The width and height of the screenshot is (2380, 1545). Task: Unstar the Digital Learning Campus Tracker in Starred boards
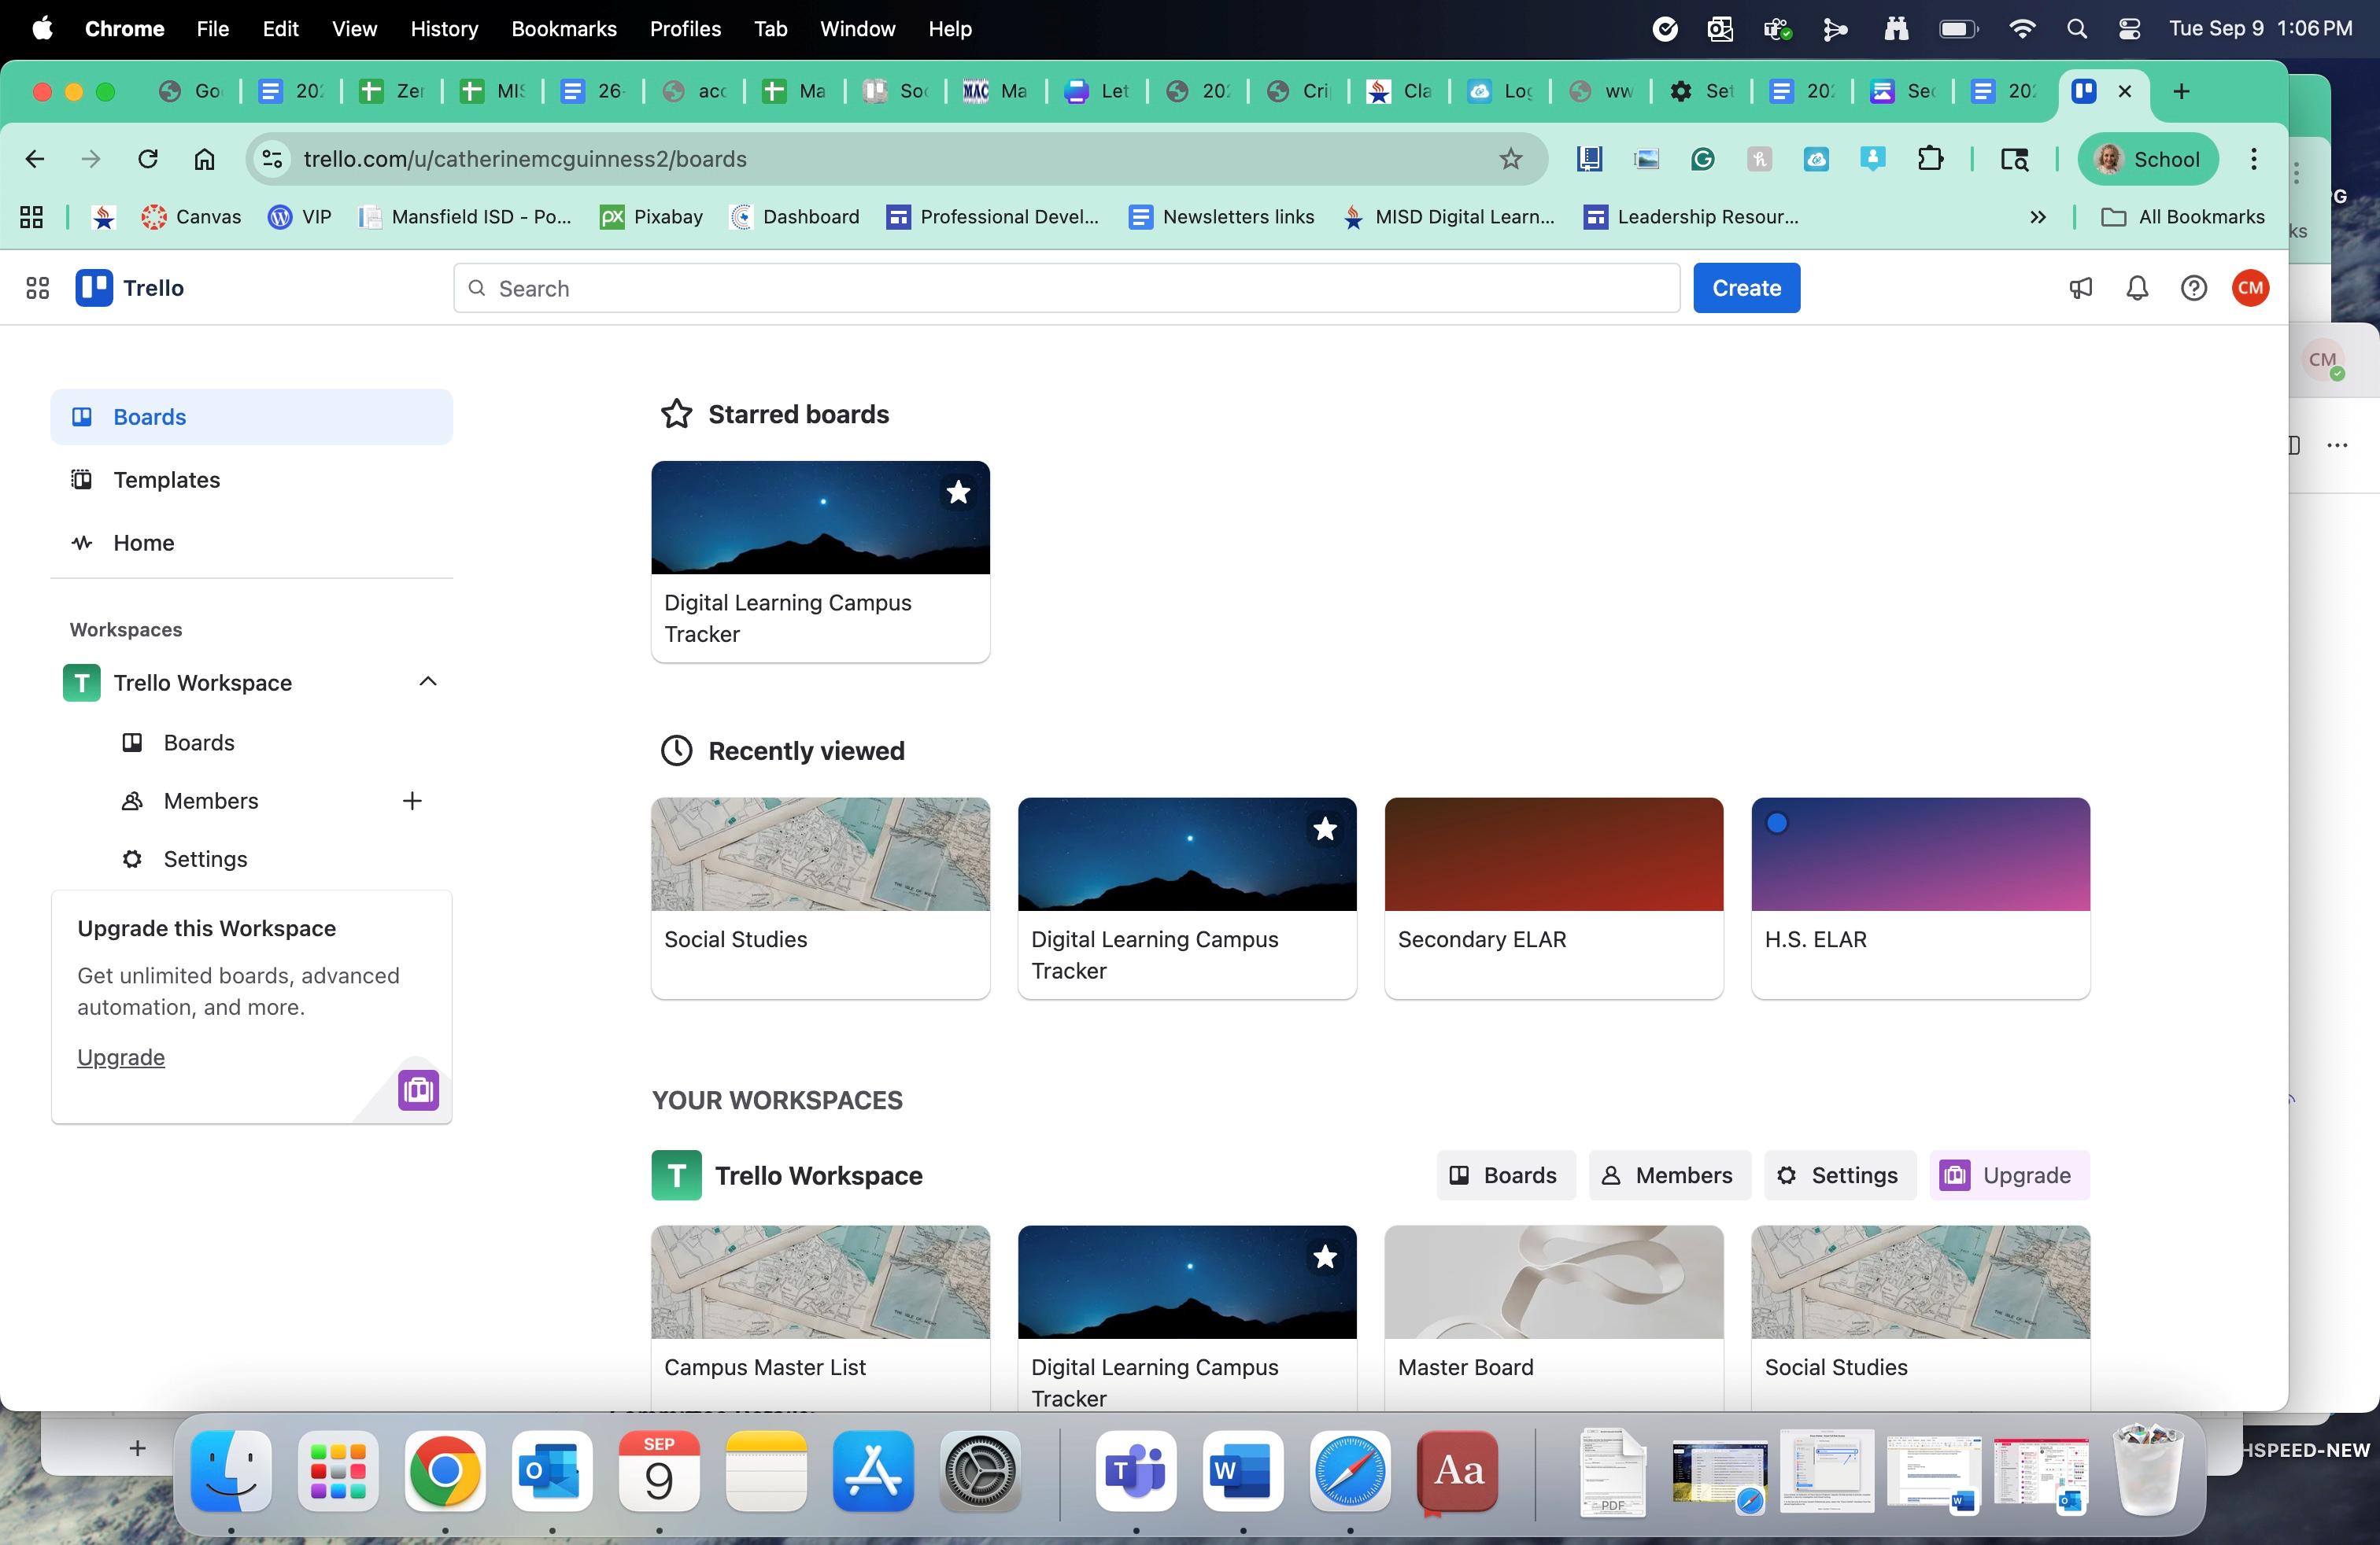tap(958, 492)
